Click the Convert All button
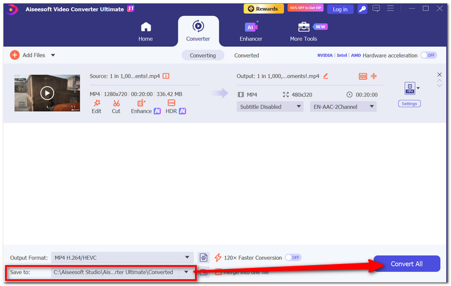This screenshot has height=286, width=451. point(406,263)
